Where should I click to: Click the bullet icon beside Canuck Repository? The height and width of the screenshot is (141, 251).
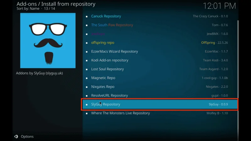pyautogui.click(x=87, y=16)
